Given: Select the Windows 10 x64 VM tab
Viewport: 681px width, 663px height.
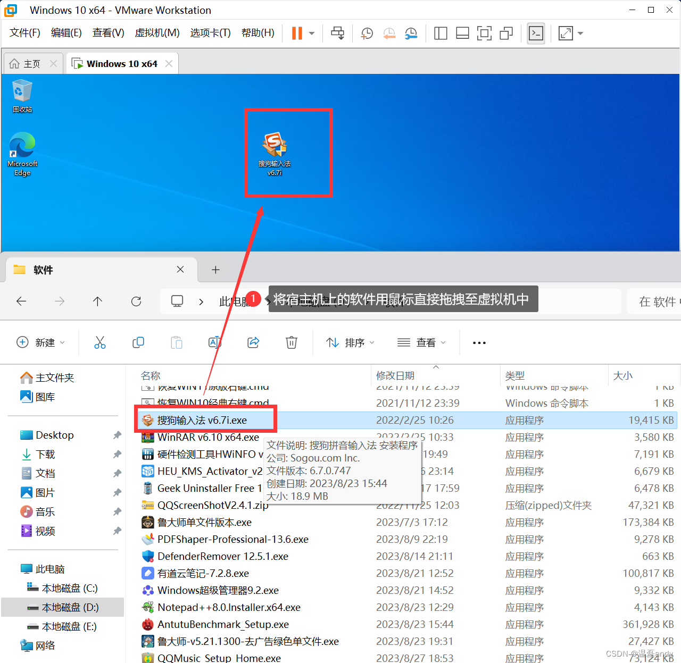Looking at the screenshot, I should [x=122, y=64].
